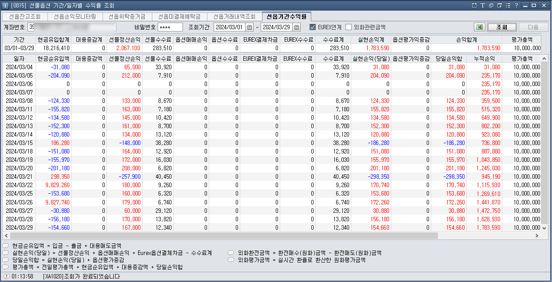Click the font size T icon
Viewport: 552px width, 282px height.
(x=483, y=5)
